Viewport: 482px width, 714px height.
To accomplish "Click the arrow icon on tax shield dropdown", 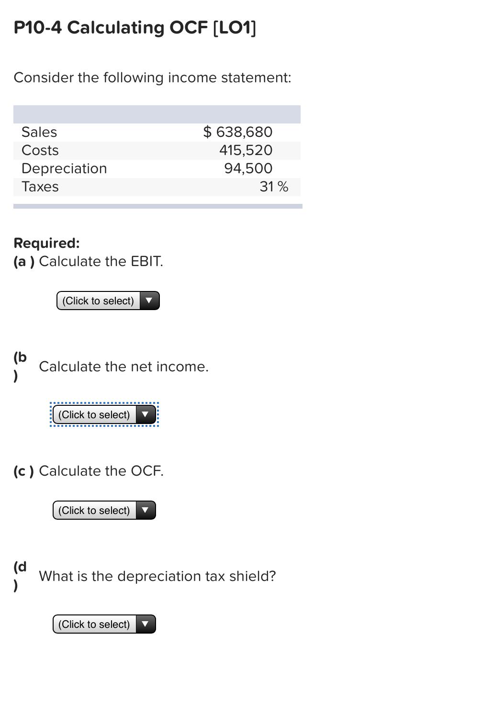I will click(x=145, y=624).
